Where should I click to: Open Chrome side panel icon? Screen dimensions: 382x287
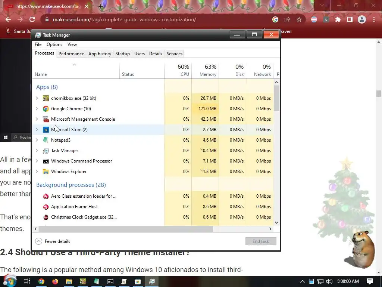350,19
